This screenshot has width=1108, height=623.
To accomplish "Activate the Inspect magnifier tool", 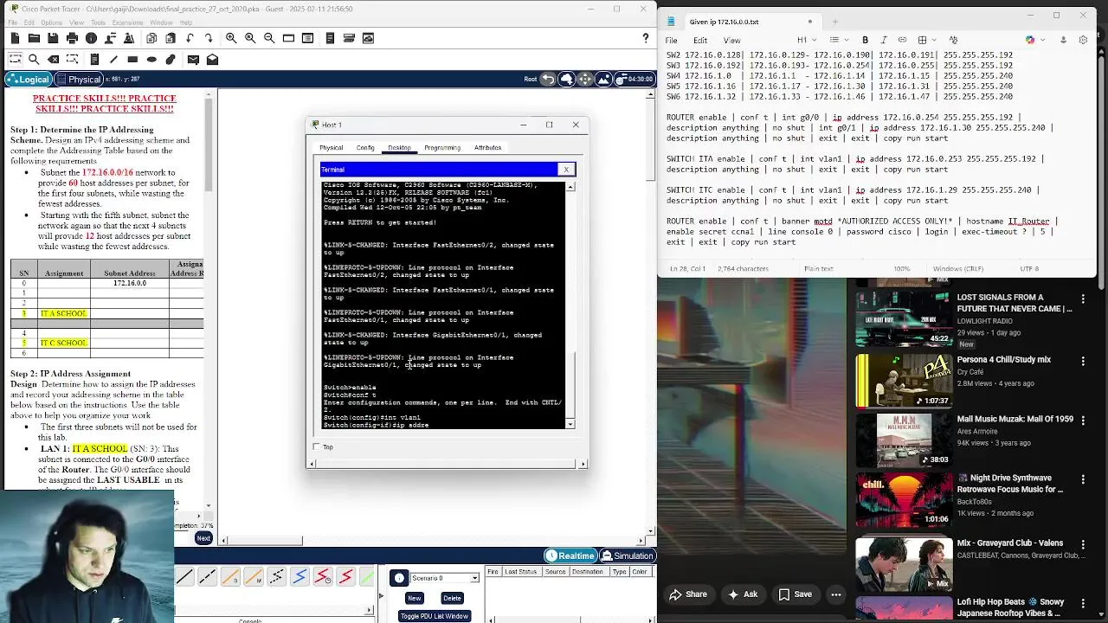I will click(34, 59).
